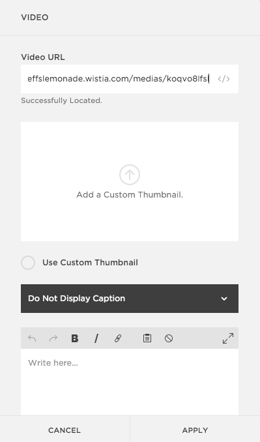Open the Do Not Display Caption dropdown
This screenshot has width=260, height=442.
(130, 298)
